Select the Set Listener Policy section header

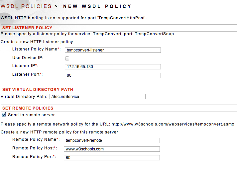pos(27,28)
